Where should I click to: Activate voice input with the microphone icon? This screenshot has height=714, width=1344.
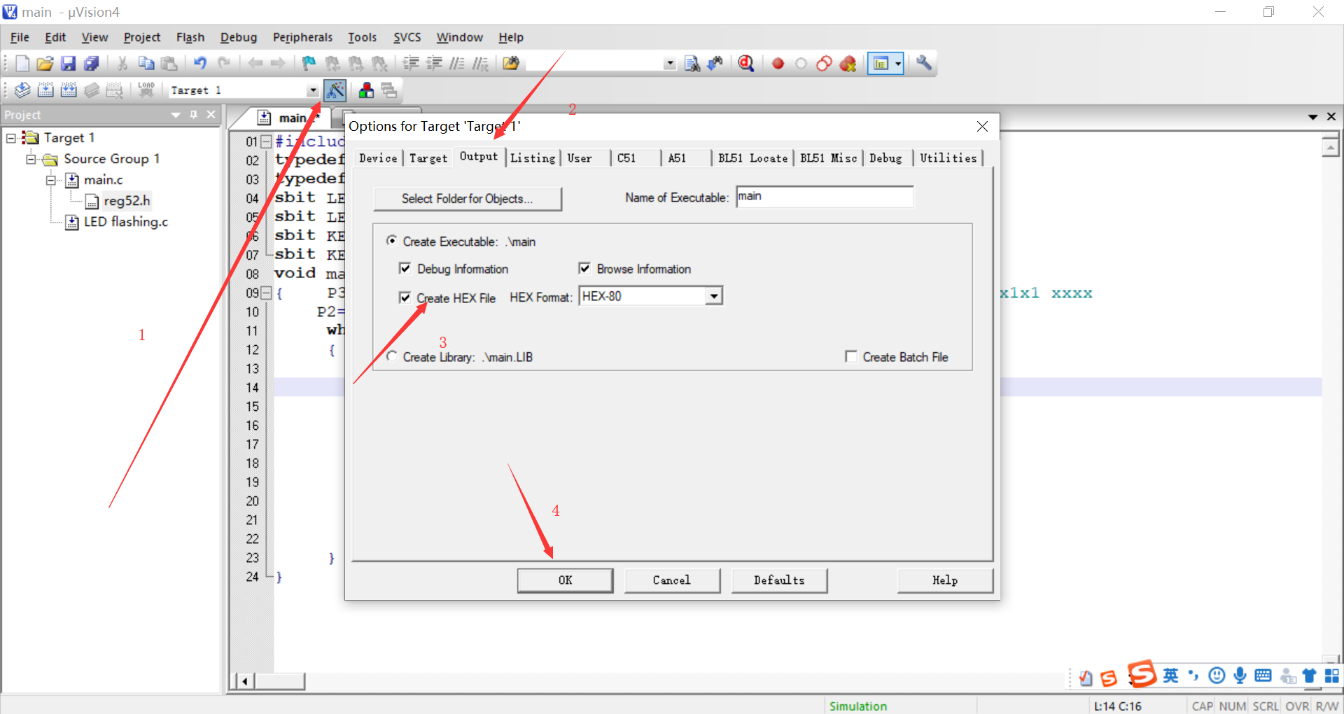point(1240,675)
